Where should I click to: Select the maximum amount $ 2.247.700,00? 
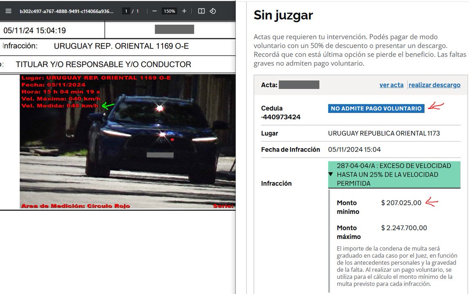[404, 228]
